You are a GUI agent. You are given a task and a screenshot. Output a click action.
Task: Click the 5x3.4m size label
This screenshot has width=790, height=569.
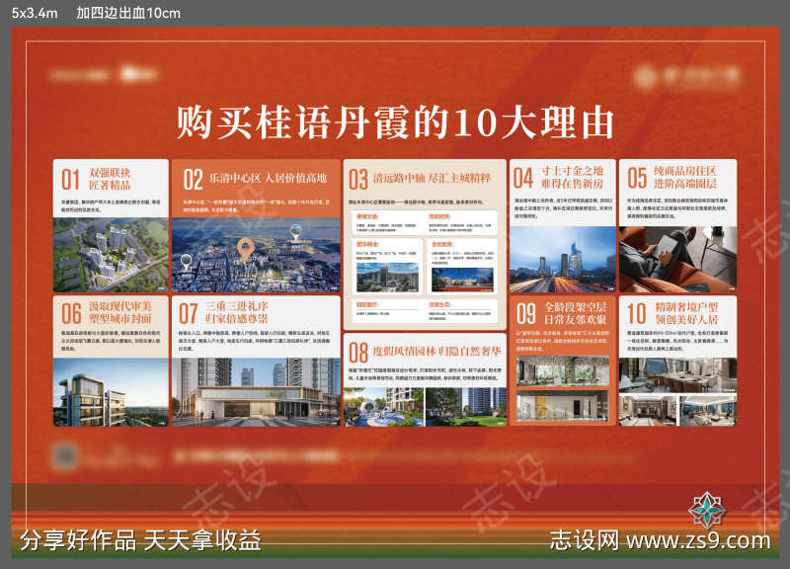[35, 13]
